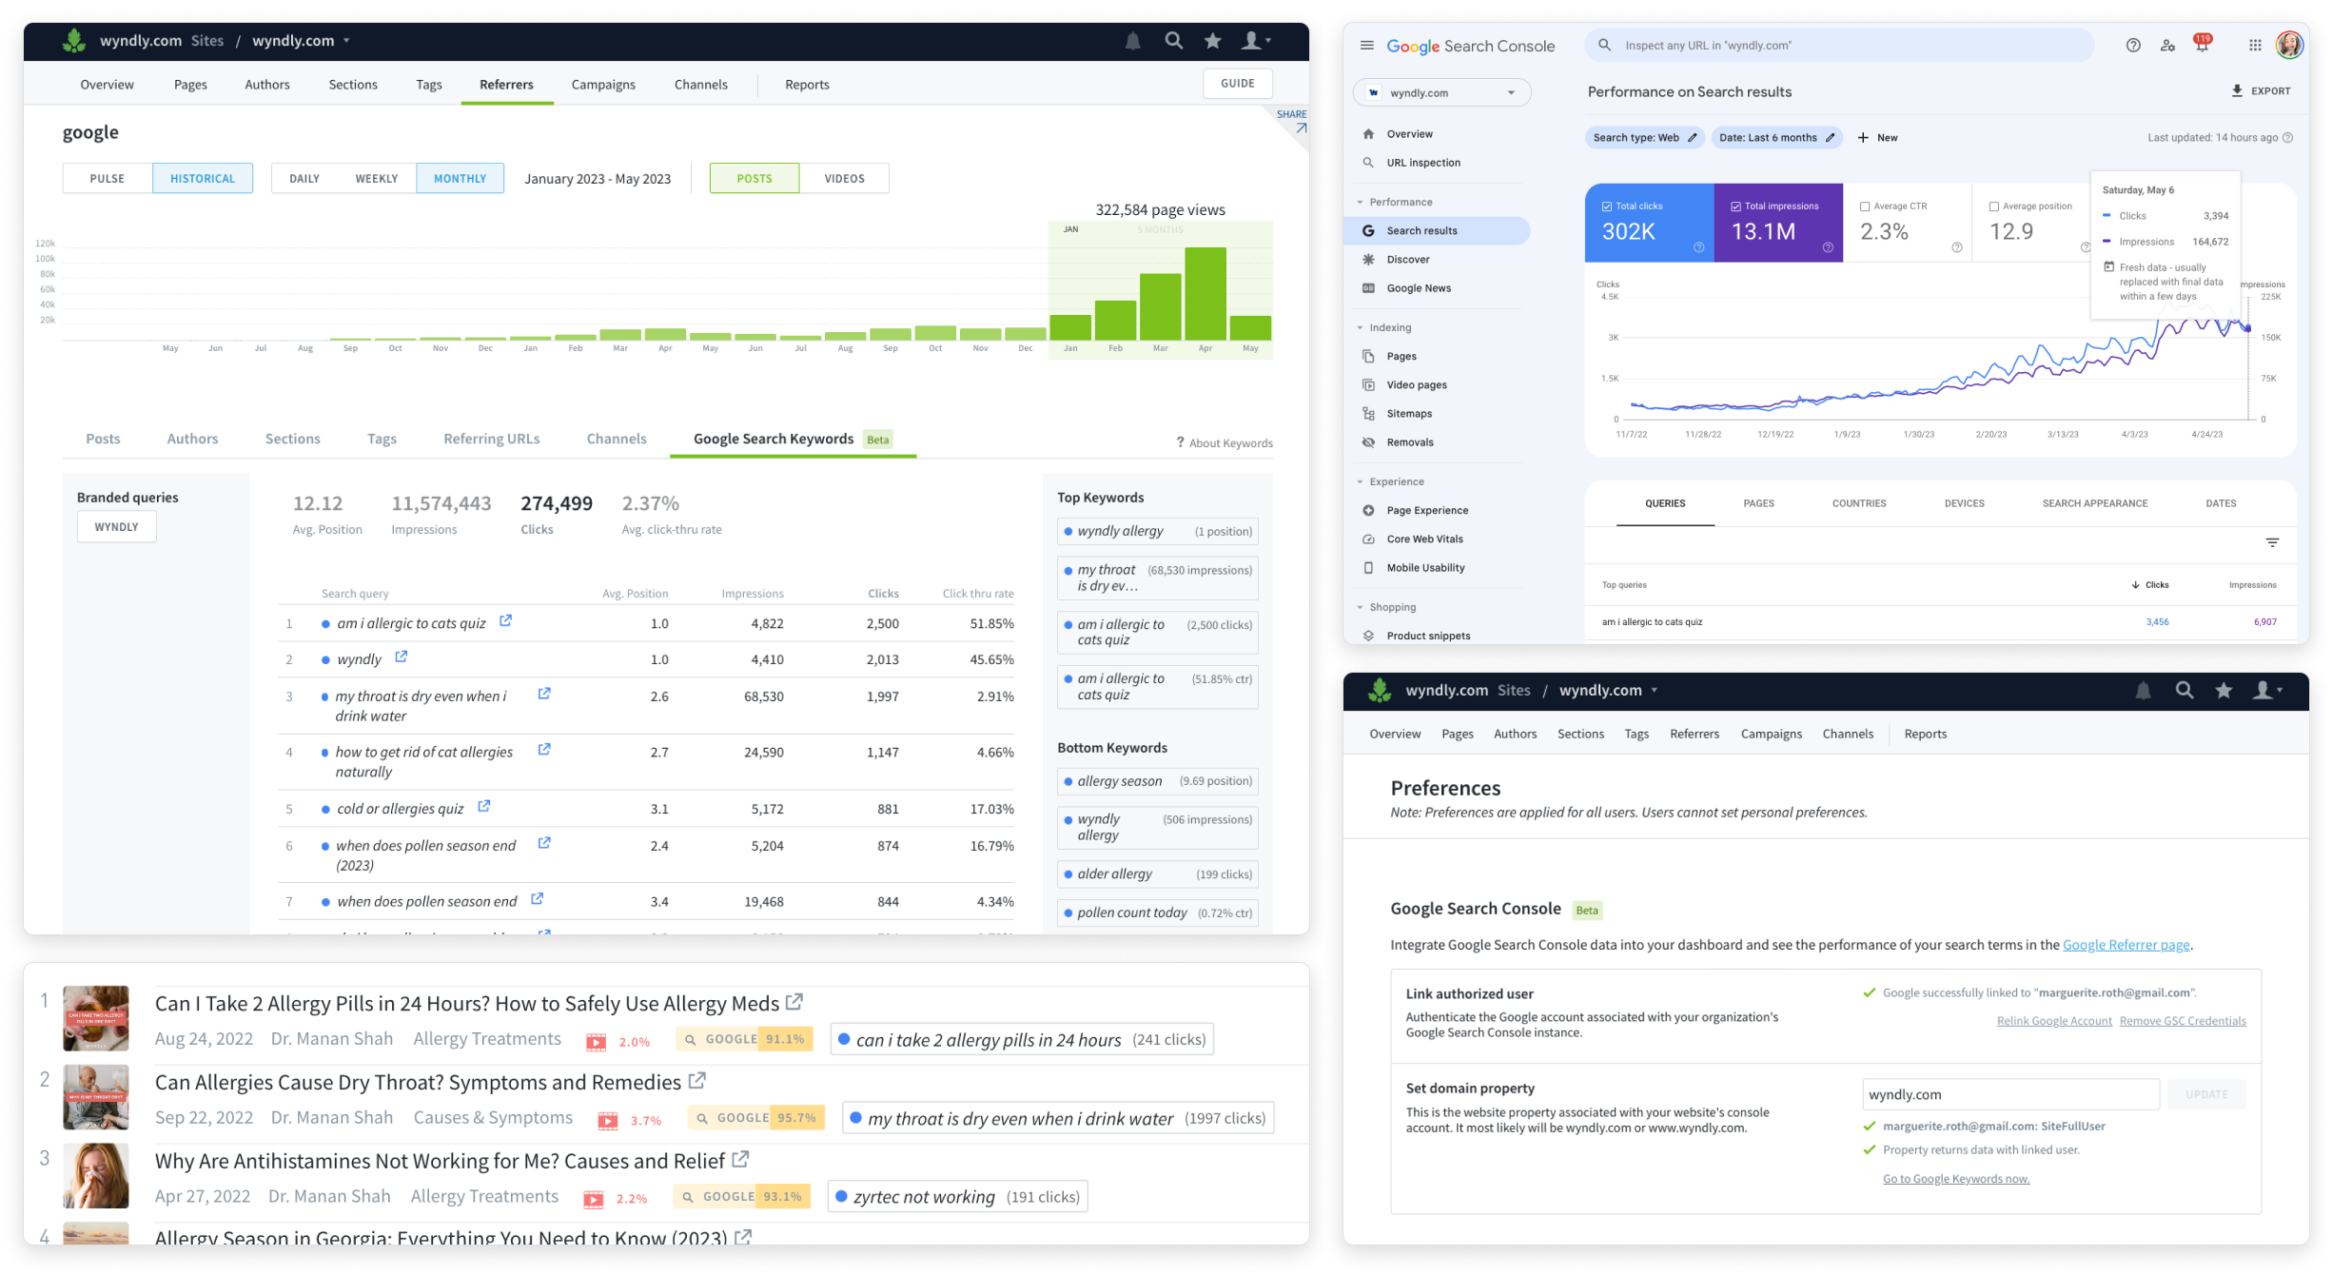The width and height of the screenshot is (2333, 1275).
Task: Open SEARCH APPEARANCE tab in Search Console
Action: point(2094,503)
